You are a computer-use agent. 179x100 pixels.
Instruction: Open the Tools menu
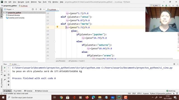[44, 2]
